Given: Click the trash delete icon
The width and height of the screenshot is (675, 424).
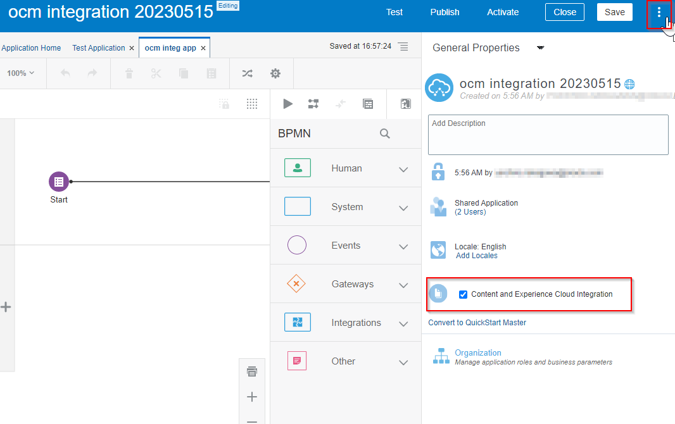Looking at the screenshot, I should point(129,73).
